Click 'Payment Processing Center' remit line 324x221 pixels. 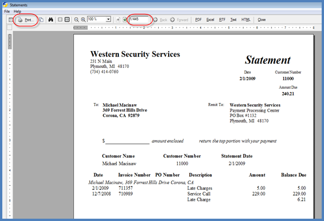click(254, 110)
